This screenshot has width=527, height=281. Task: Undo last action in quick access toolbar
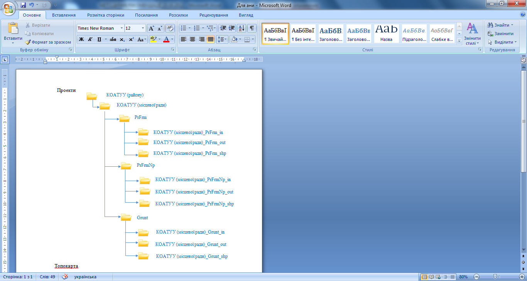click(32, 5)
